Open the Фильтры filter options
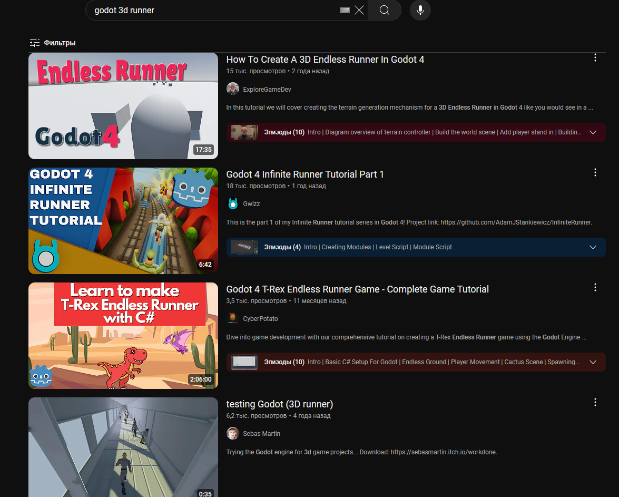Screen dimensions: 619x497 pos(53,43)
